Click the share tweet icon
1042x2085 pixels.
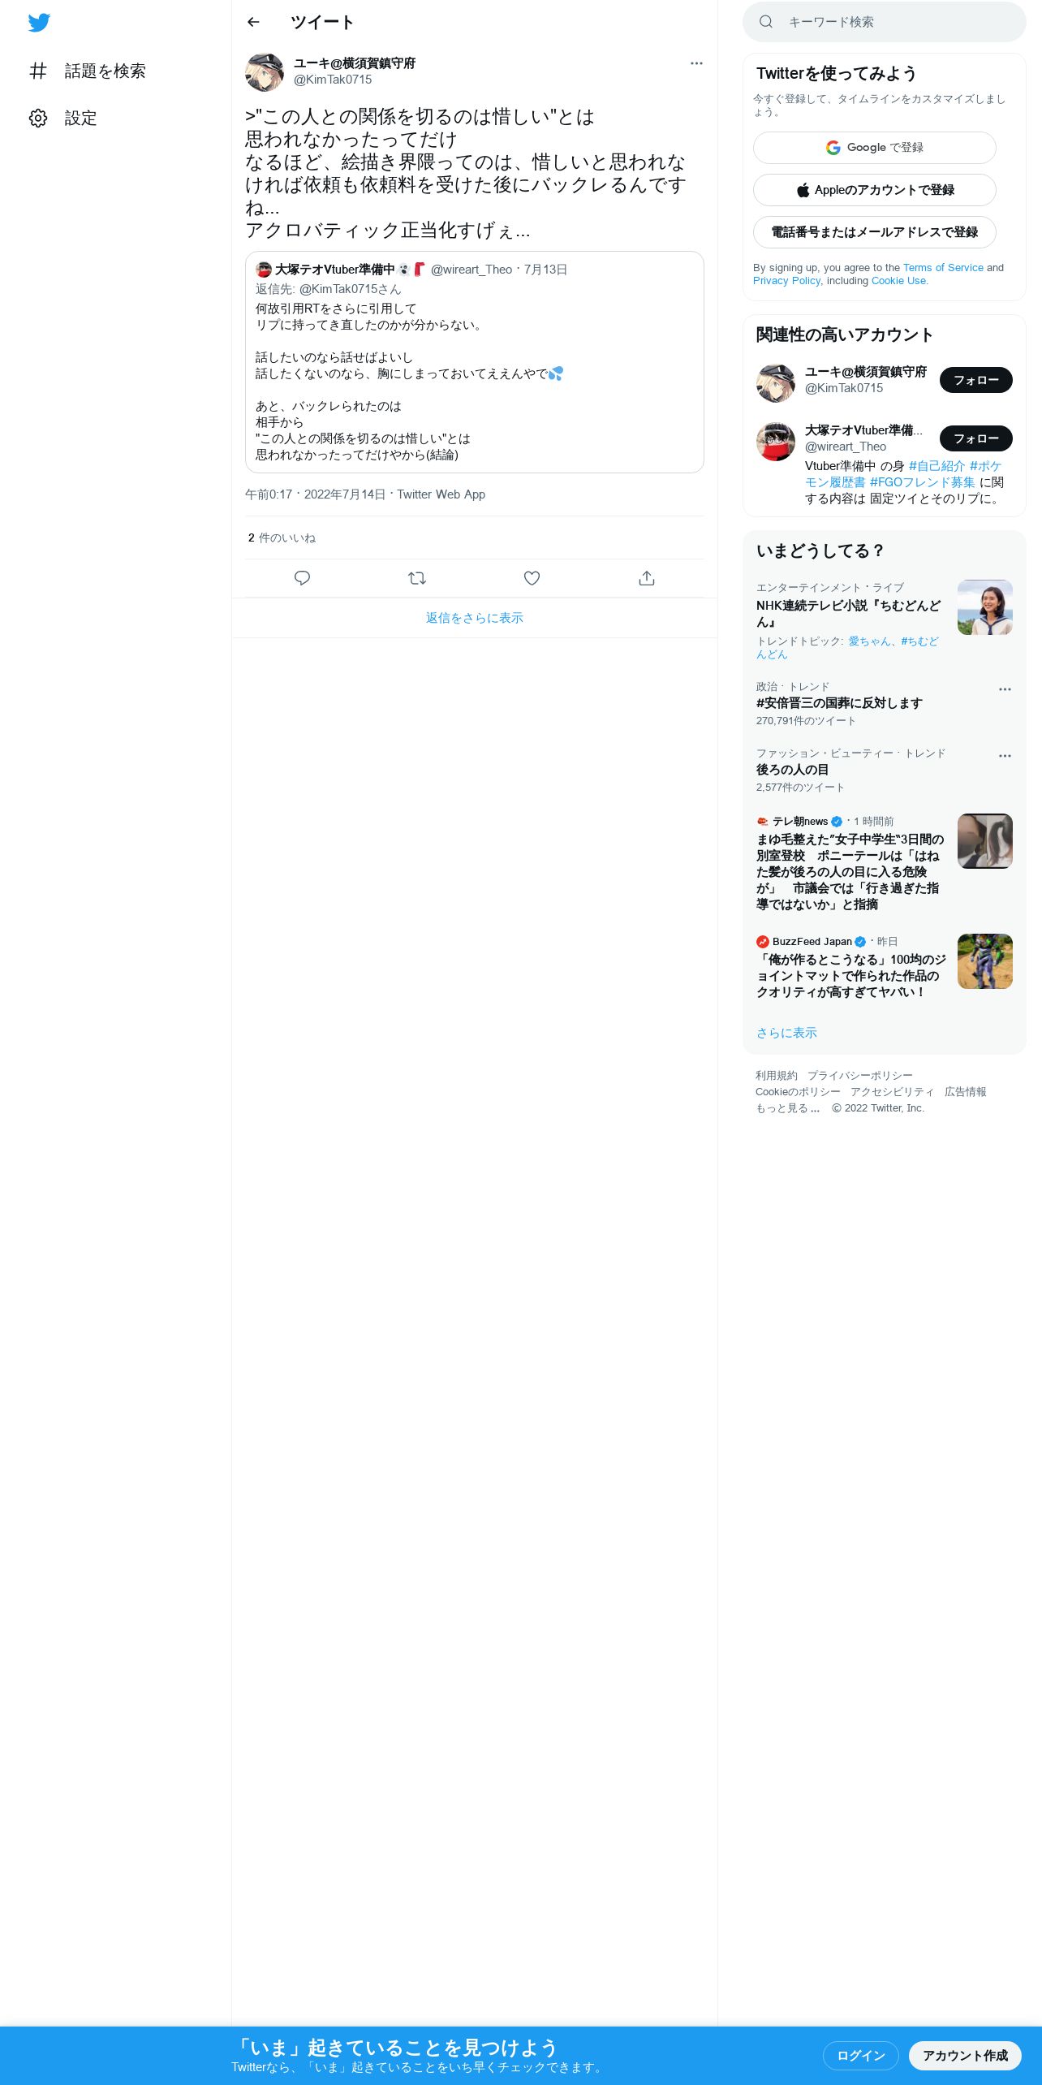tap(647, 578)
